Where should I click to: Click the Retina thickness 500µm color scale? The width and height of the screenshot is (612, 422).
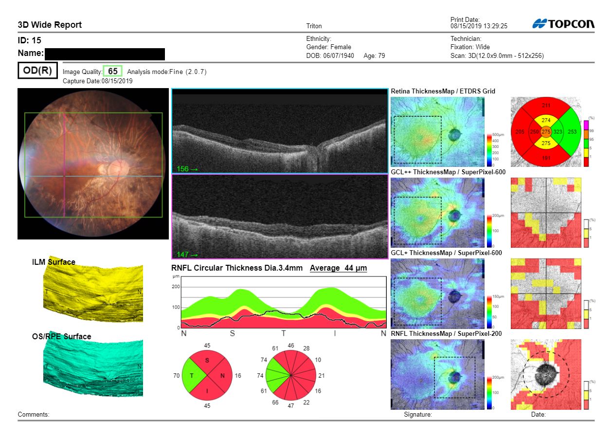[x=489, y=150]
